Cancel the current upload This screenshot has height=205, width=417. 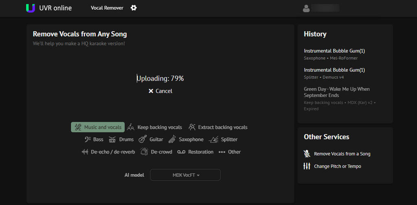(x=160, y=91)
